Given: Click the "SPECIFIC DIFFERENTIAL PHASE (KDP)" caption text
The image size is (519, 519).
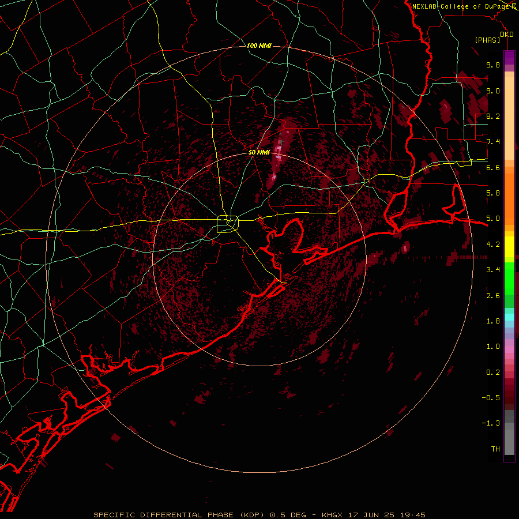Looking at the screenshot, I should pos(180,515).
